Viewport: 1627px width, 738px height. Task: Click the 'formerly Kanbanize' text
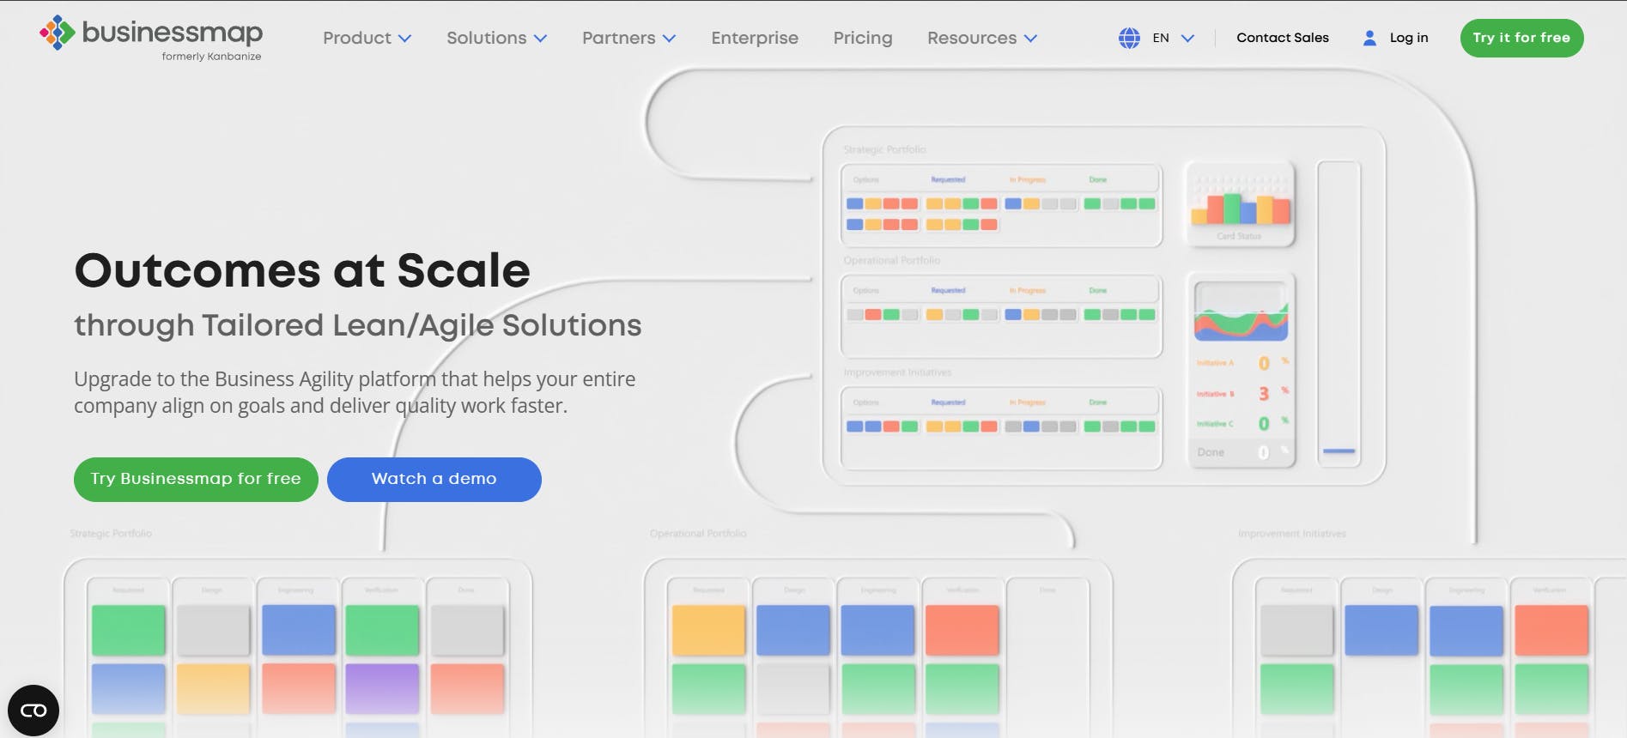coord(211,57)
